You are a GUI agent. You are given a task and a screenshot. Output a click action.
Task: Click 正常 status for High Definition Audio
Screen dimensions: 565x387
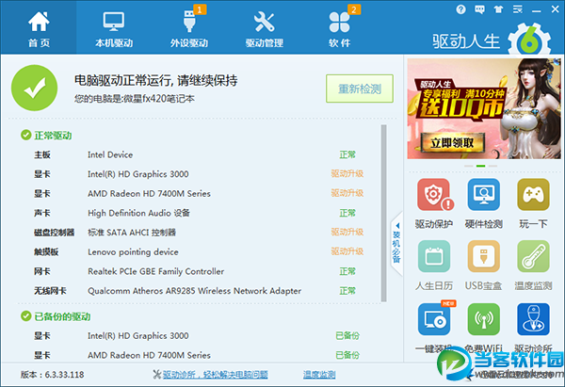coord(347,213)
